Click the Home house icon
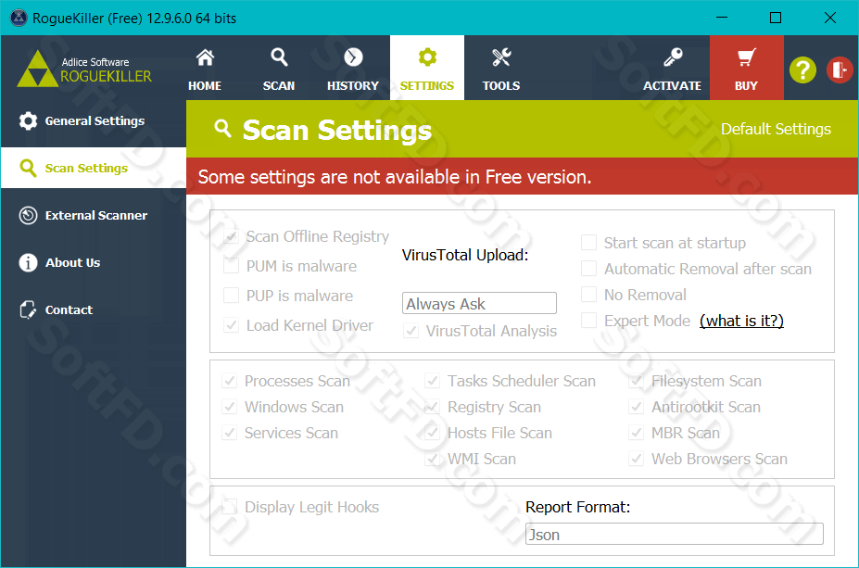 click(x=205, y=57)
